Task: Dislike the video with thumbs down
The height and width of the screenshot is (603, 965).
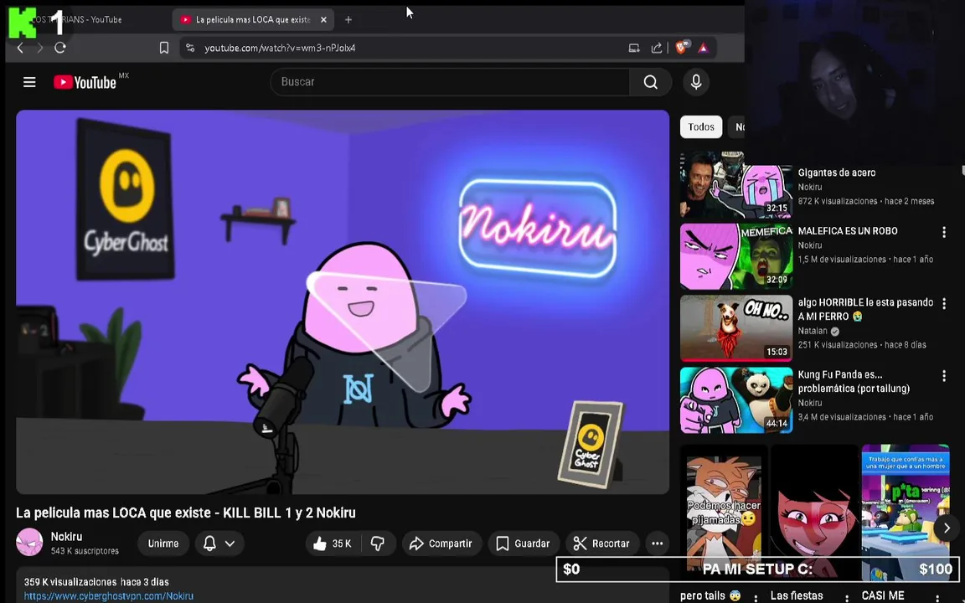Action: (x=378, y=544)
